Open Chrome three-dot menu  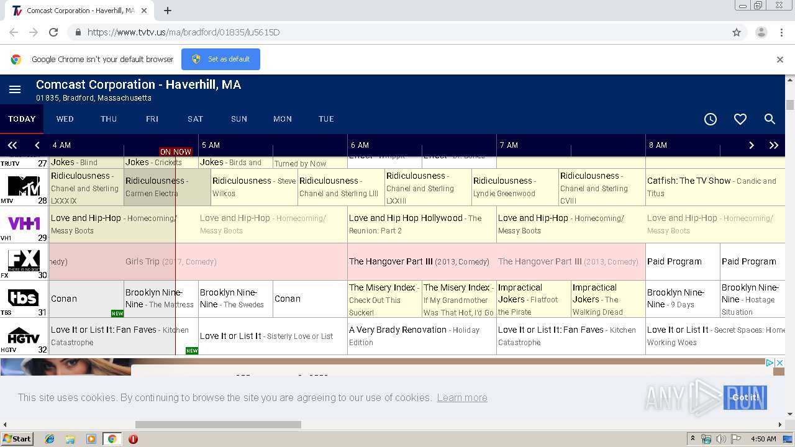(781, 32)
